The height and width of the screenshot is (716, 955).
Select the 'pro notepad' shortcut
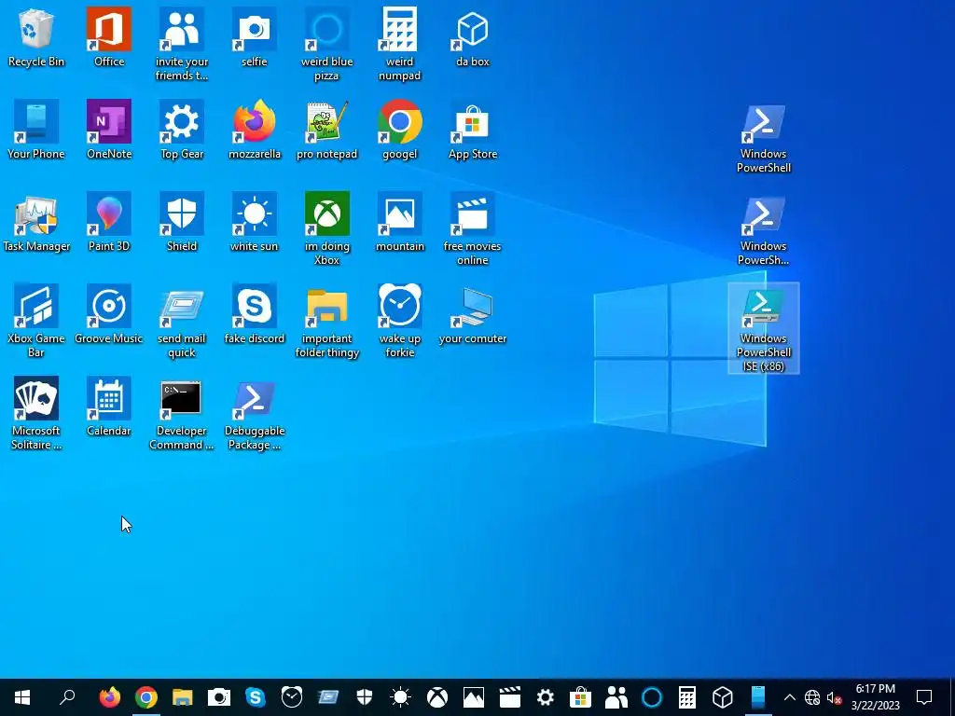point(327,130)
